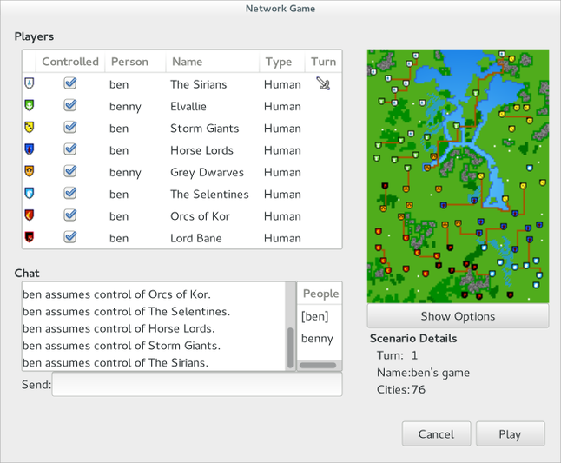Toggle Controlled checkbox for Lord Bane

click(x=70, y=237)
